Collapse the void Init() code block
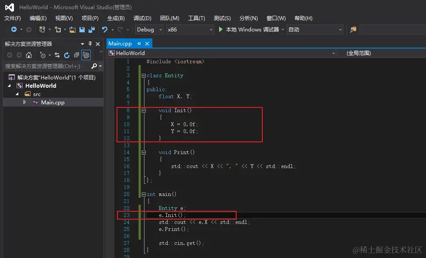 [144, 110]
